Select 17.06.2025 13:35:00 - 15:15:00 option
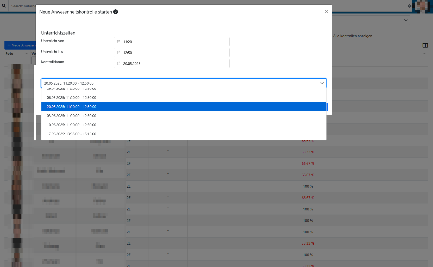The height and width of the screenshot is (267, 433). 72,134
